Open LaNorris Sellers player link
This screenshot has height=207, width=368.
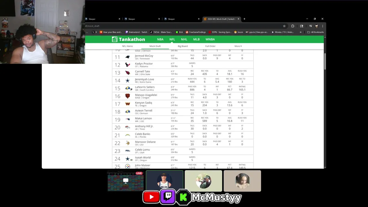click(145, 87)
